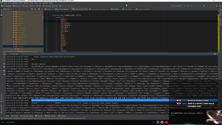Image resolution: width=222 pixels, height=125 pixels.
Task: Open Project panel settings gear
Action: coord(39,9)
